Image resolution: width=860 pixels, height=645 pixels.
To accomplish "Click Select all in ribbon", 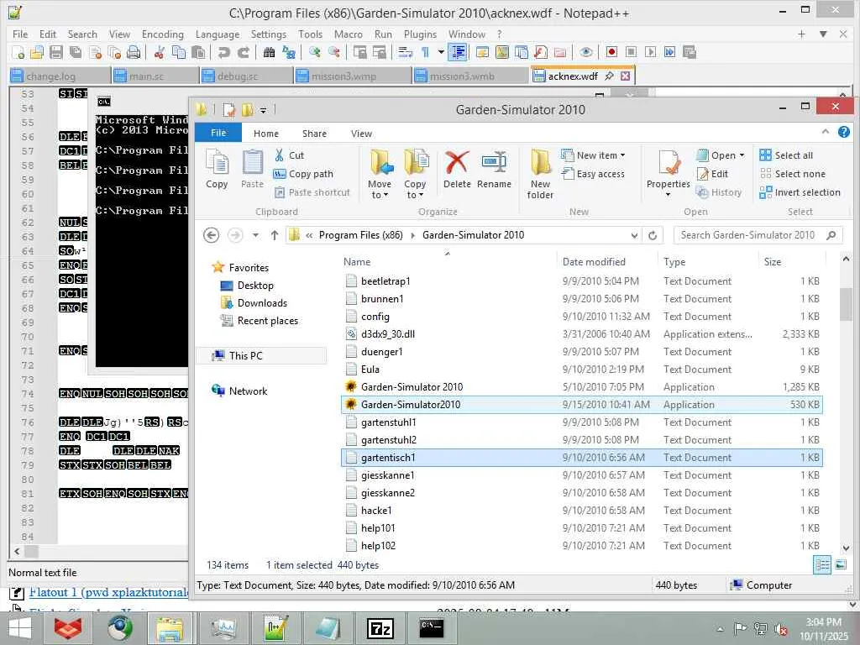I will point(786,155).
